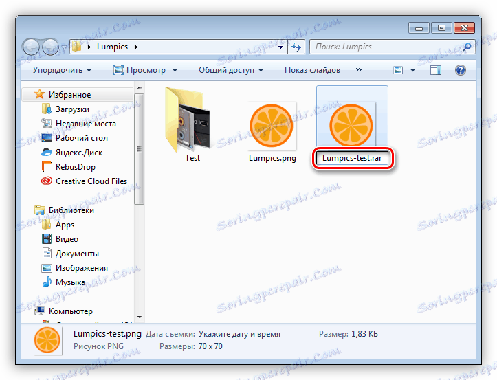Open the Упорядочить menu
This screenshot has width=497, height=380.
(63, 70)
